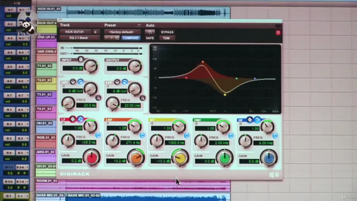This screenshot has height=201, width=357.
Task: Click the BASS MIC.01_03-02 audio clip
Action: (148, 197)
